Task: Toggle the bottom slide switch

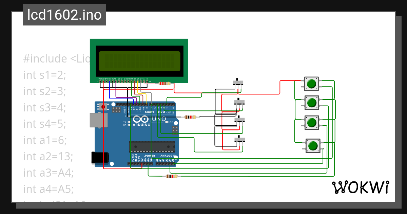Action: [x=239, y=140]
